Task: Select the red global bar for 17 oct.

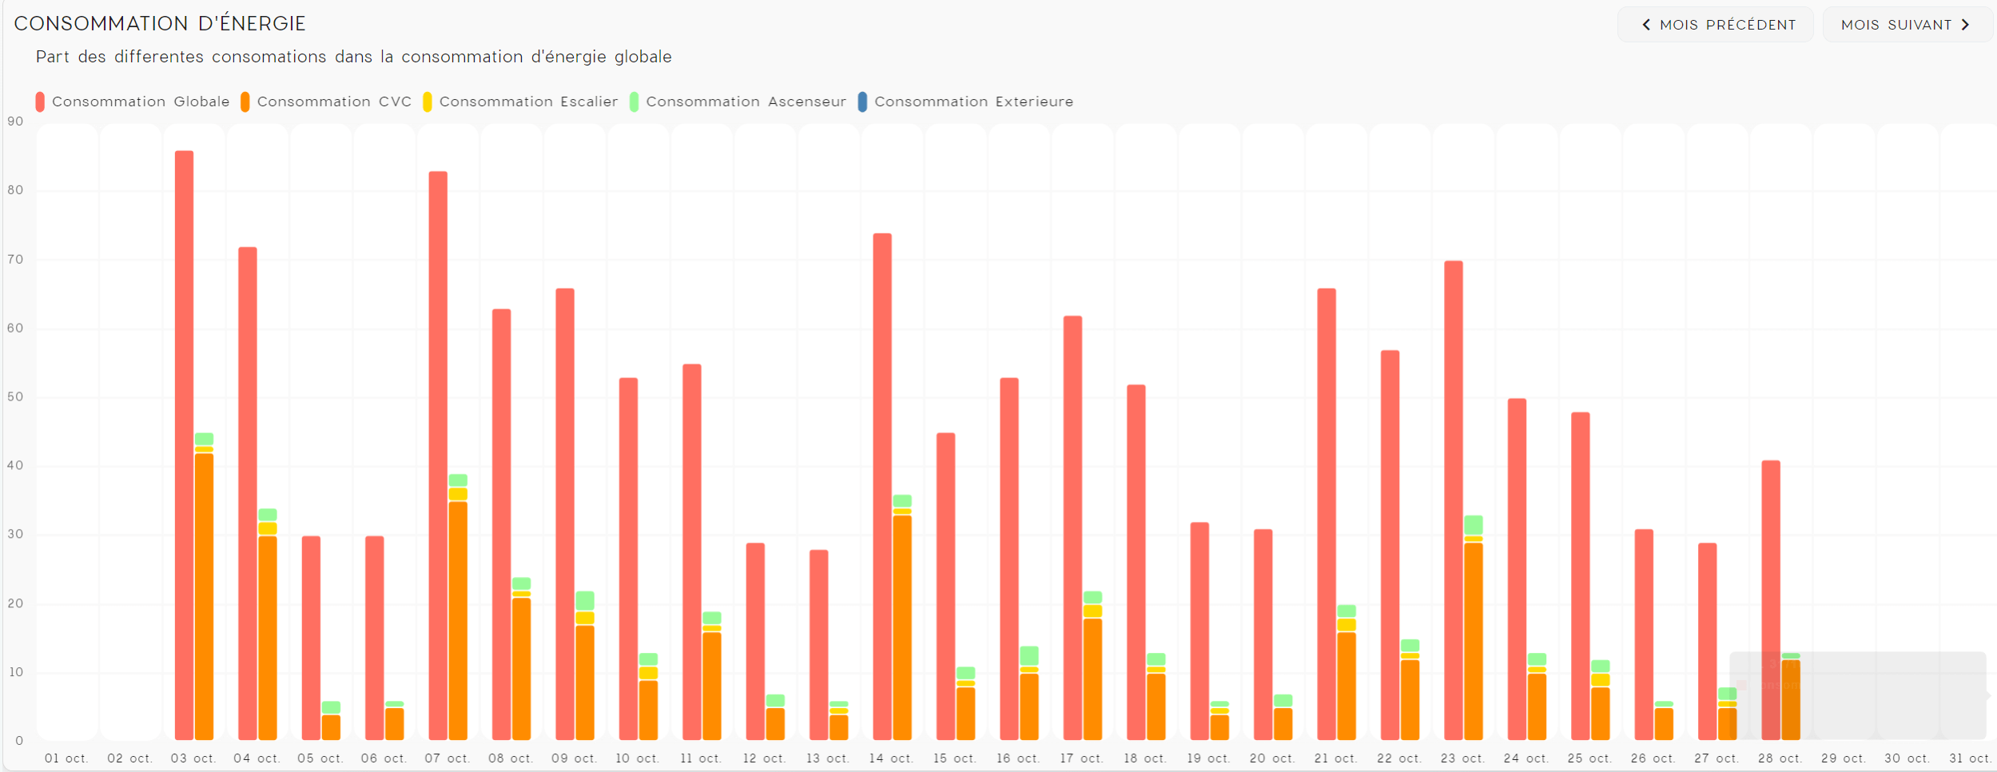Action: pos(1072,528)
